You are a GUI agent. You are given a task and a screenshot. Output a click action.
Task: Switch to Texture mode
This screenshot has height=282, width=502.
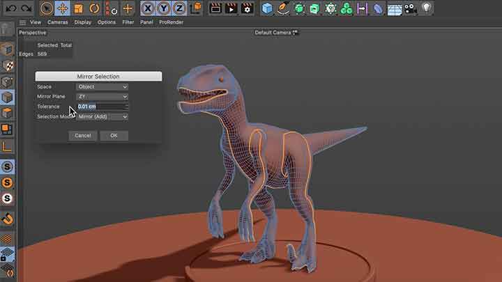point(7,65)
